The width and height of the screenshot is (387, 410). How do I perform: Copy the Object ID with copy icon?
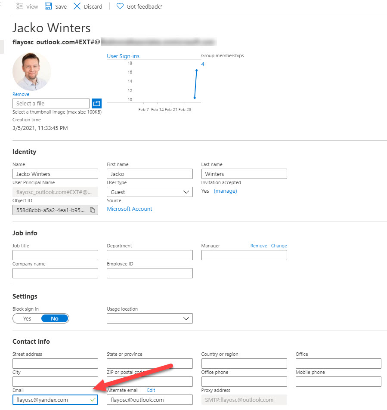pos(92,210)
